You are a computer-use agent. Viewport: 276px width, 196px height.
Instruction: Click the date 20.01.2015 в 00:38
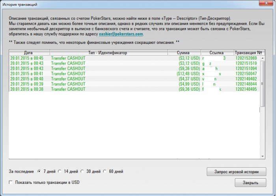point(27,89)
